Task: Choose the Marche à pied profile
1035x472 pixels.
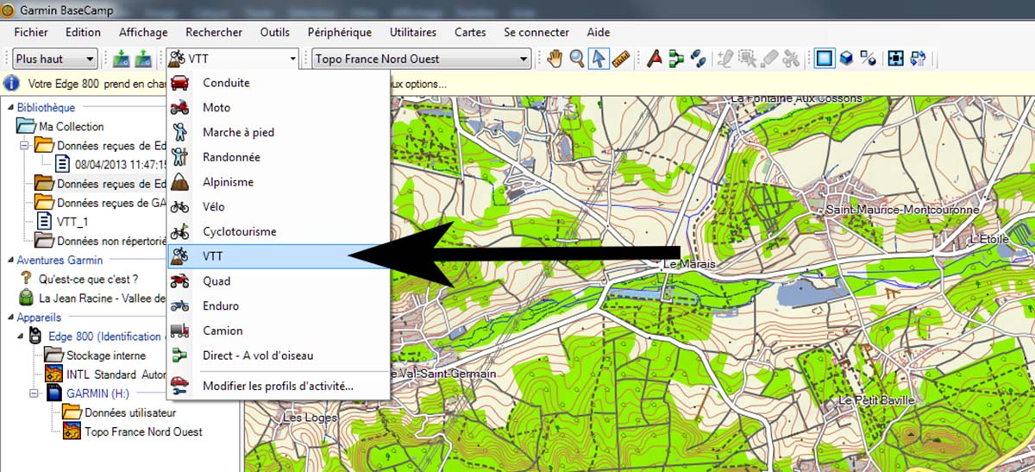Action: tap(279, 133)
